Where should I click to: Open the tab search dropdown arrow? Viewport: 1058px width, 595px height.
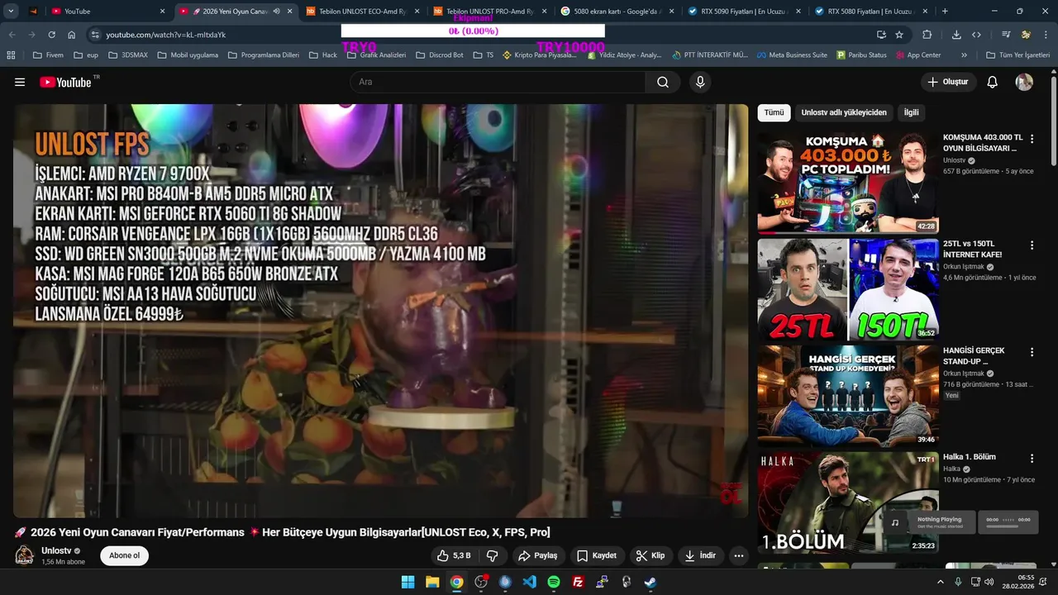point(11,12)
